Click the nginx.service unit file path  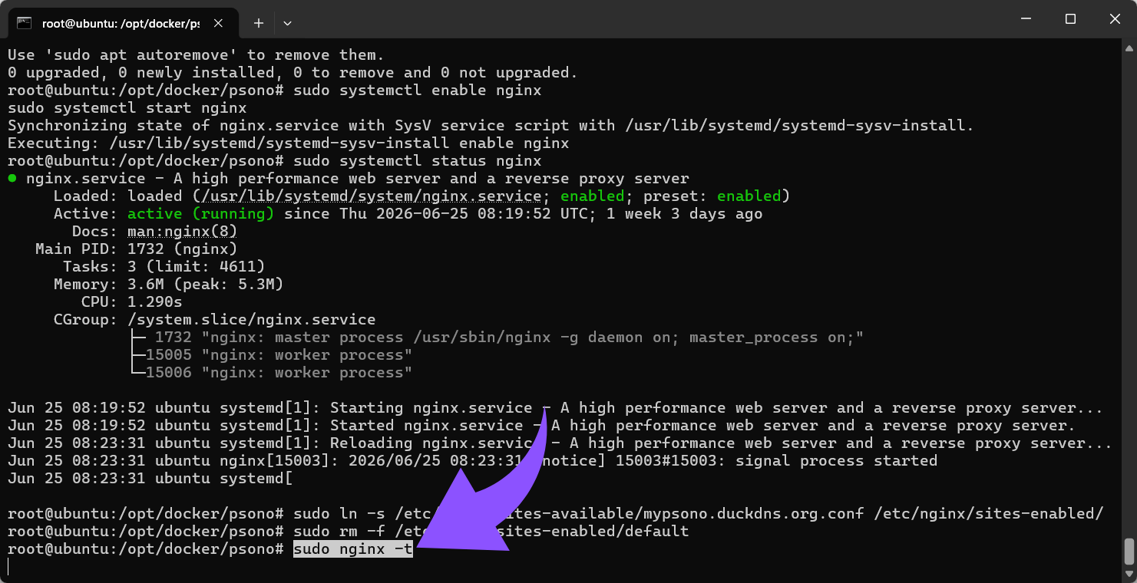(372, 196)
